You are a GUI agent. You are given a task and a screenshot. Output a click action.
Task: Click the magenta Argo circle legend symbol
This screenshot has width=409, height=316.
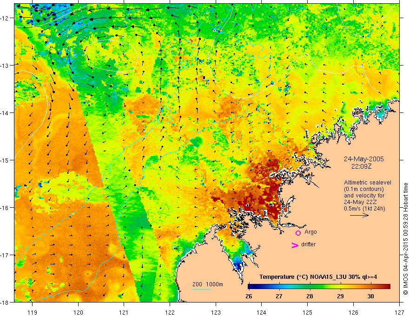click(298, 233)
